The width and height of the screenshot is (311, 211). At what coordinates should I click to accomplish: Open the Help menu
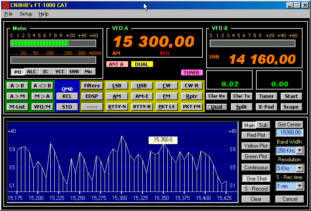(x=44, y=14)
